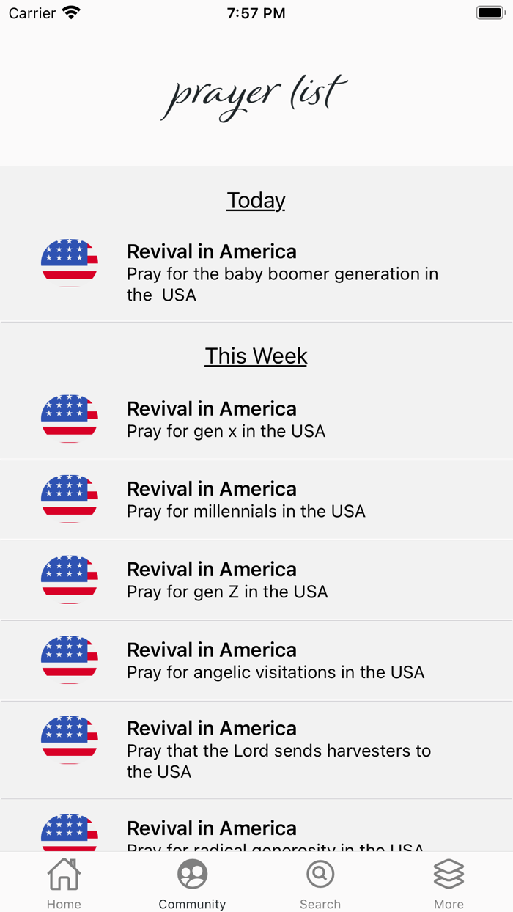Tap the flag icon beside 'Pray for gen Z'

(x=69, y=580)
